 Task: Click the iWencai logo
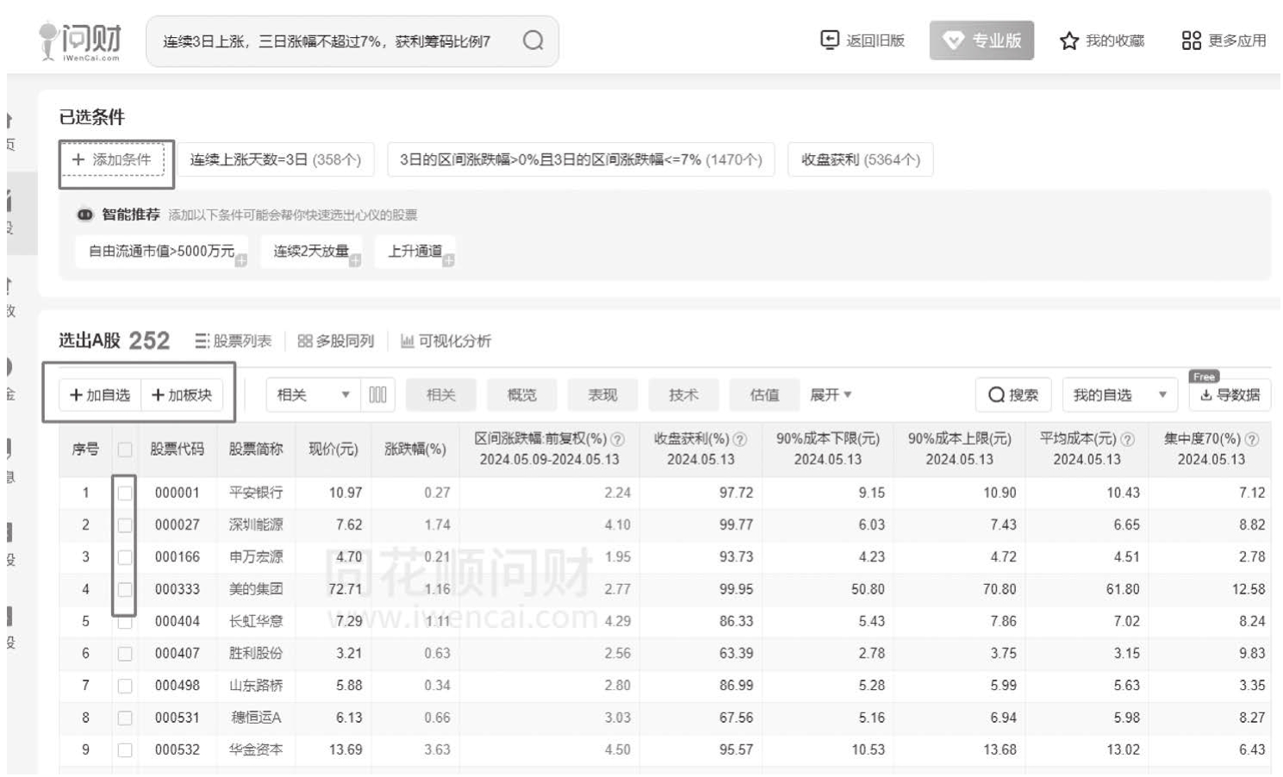[80, 41]
